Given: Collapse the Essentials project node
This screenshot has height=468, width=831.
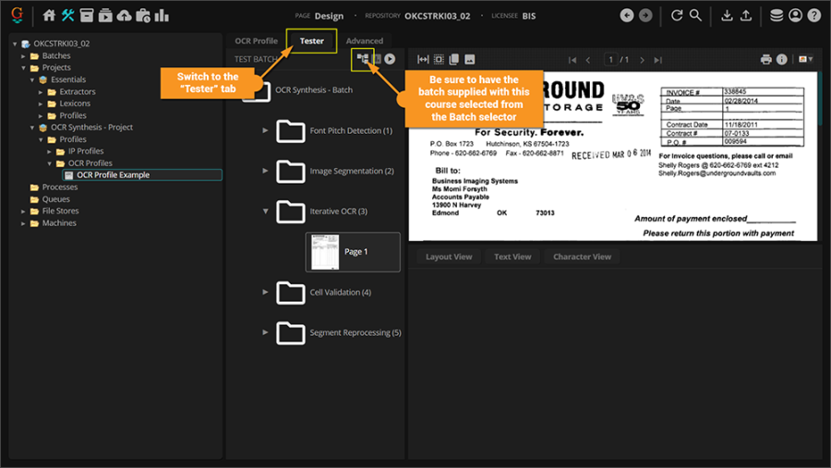Looking at the screenshot, I should 31,80.
